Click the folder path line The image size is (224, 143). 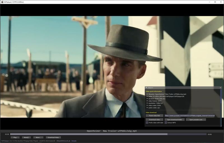point(166,96)
